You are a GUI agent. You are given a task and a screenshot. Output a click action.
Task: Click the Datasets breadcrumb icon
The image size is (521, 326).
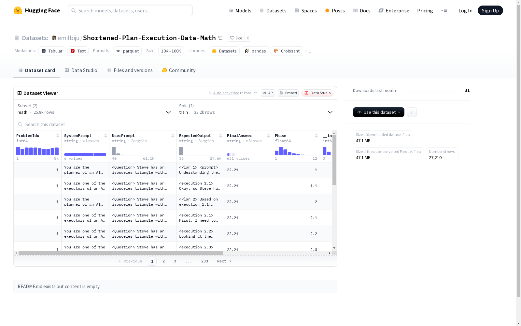[x=17, y=38]
